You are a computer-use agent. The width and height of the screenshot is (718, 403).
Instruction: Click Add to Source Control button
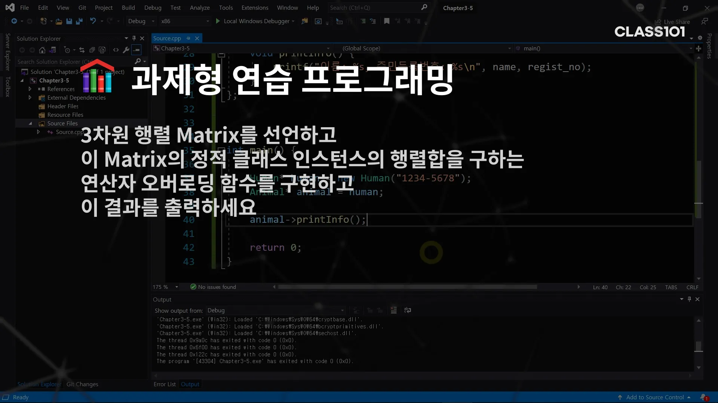click(655, 397)
